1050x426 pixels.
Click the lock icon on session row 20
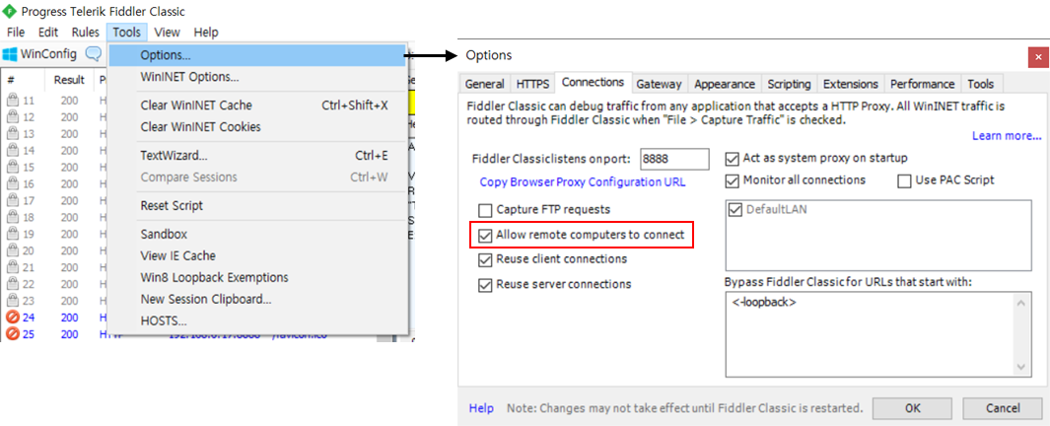point(13,251)
